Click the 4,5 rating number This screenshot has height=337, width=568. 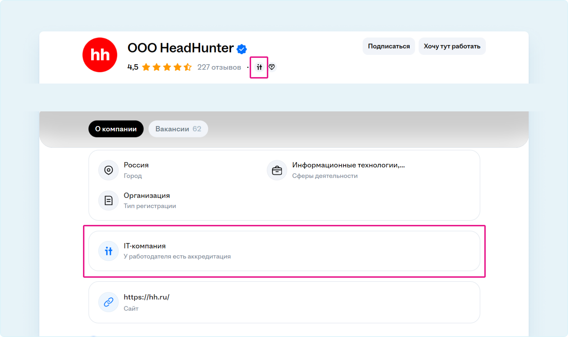coord(133,67)
